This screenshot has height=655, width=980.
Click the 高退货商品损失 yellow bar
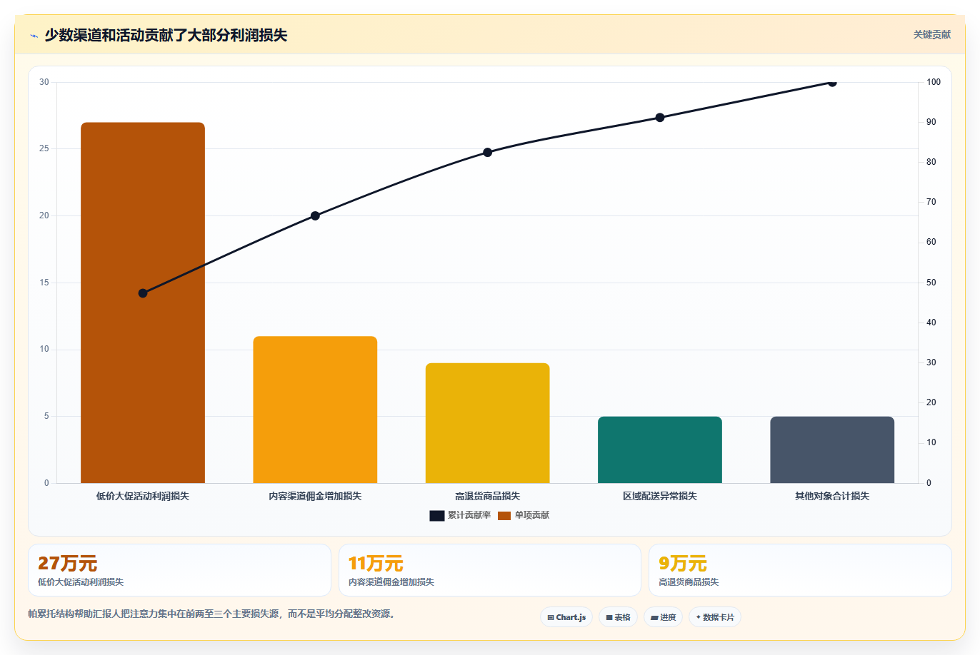(x=488, y=423)
